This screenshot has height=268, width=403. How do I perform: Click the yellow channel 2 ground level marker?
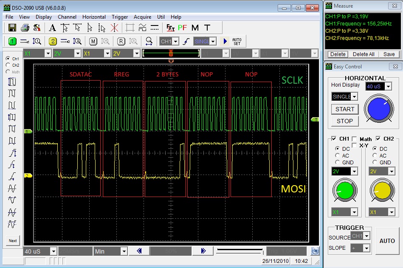click(28, 175)
